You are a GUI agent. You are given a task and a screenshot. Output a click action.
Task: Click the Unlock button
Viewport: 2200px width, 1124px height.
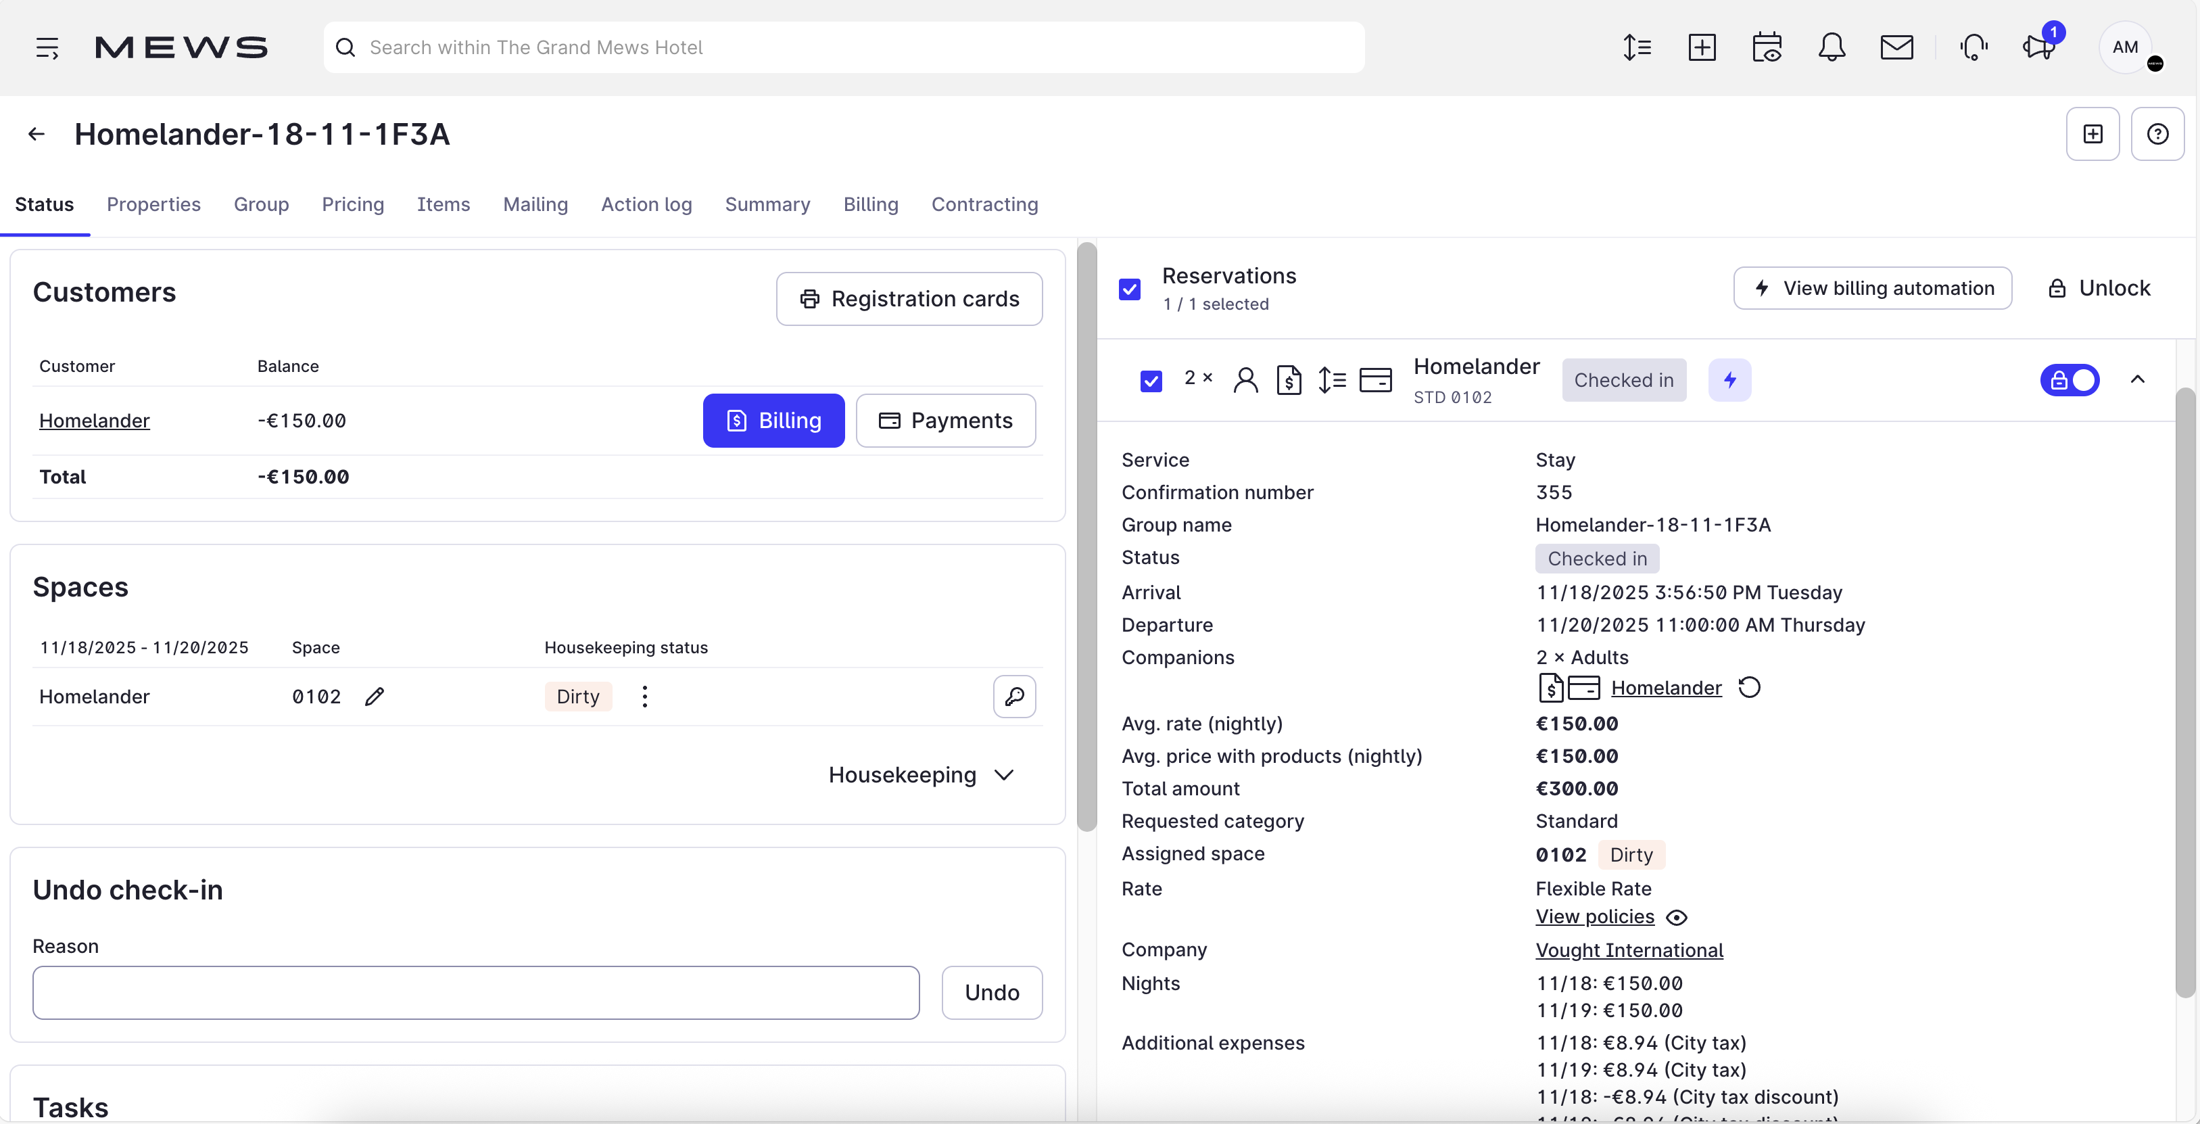2099,289
